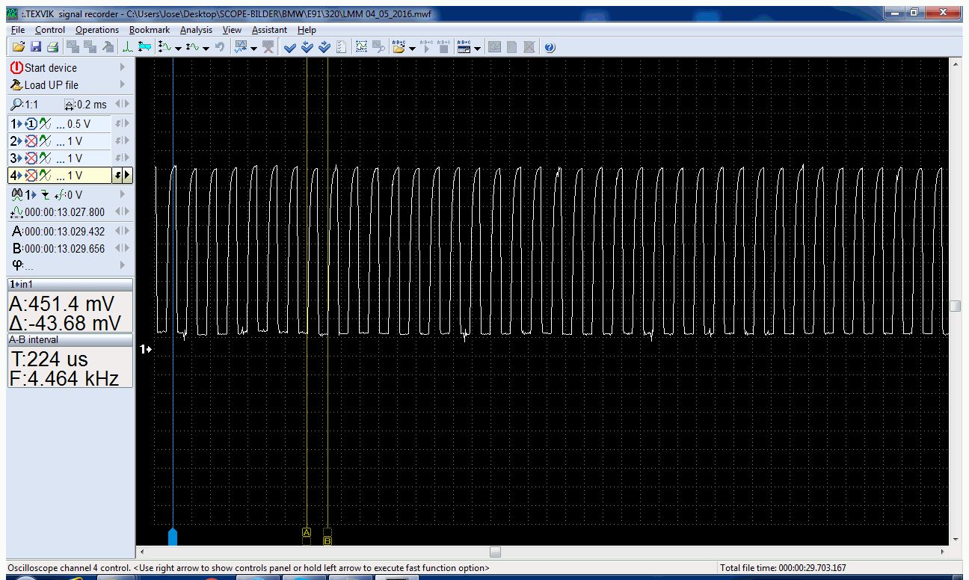Click the Start device power icon
Screen dimensions: 969x580
coord(16,67)
